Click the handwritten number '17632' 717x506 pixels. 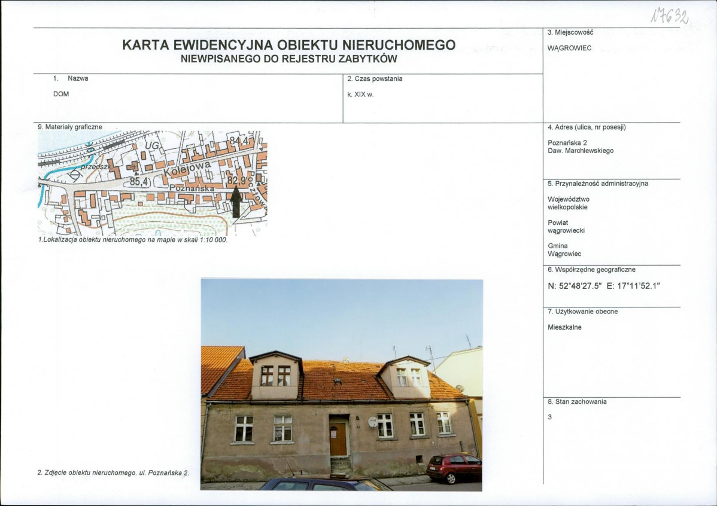tap(670, 18)
